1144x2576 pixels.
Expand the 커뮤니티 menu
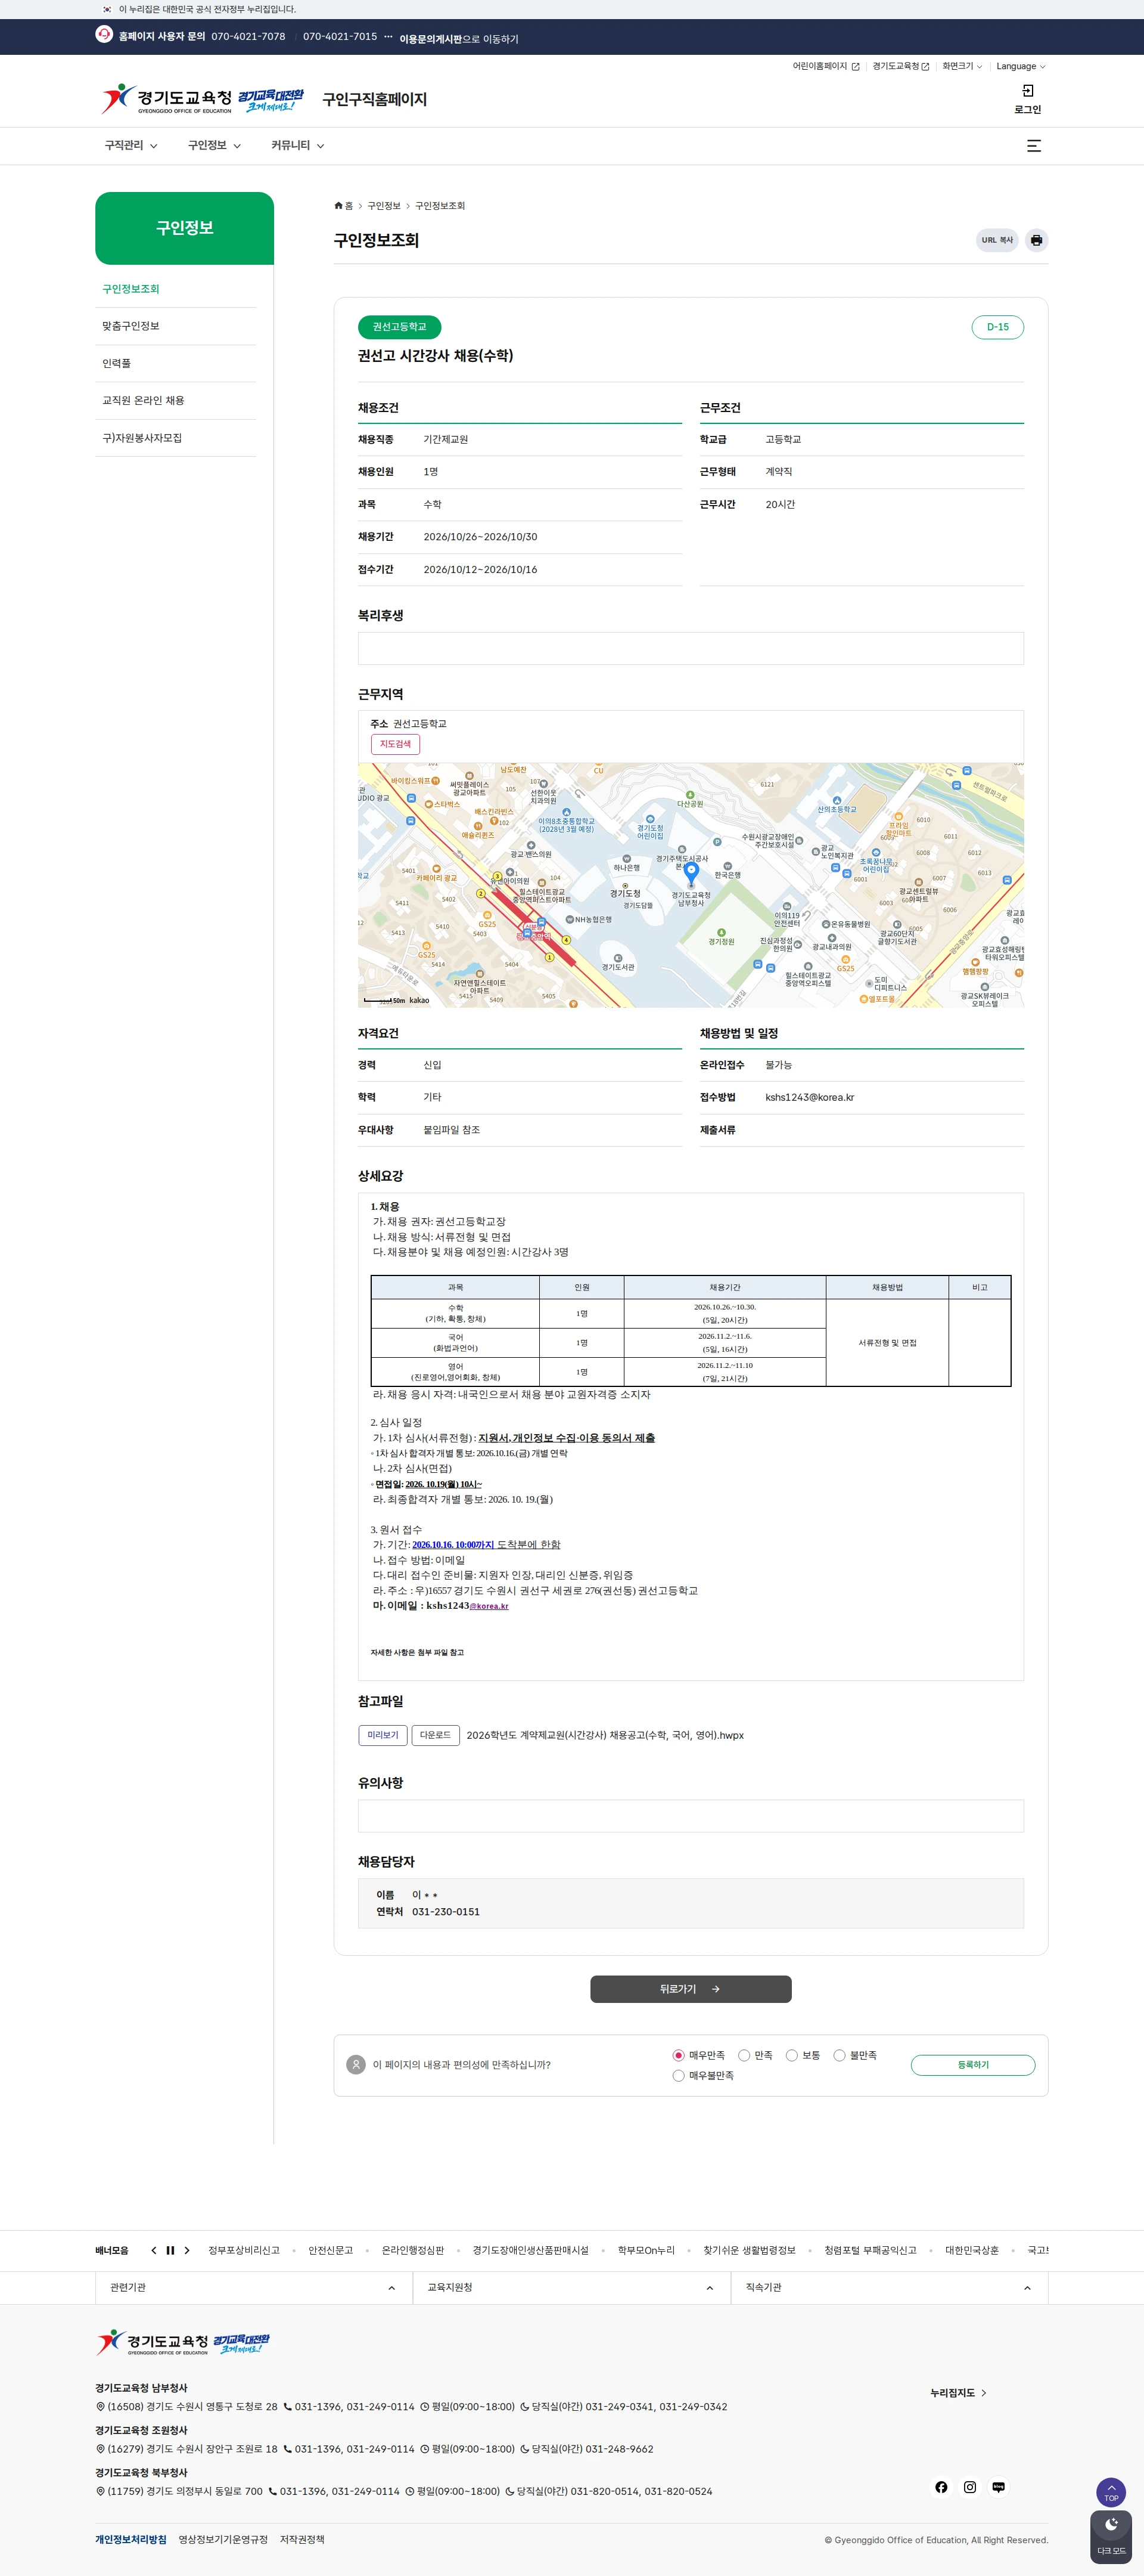point(298,146)
